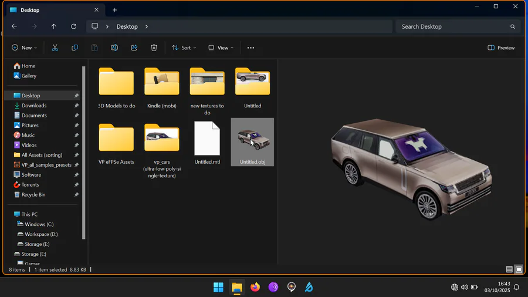Open the New dropdown menu
The height and width of the screenshot is (297, 528).
[x=24, y=48]
